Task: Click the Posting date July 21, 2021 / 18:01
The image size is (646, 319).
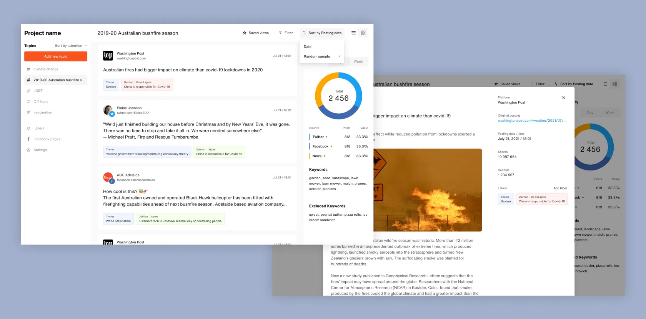Action: tap(514, 139)
